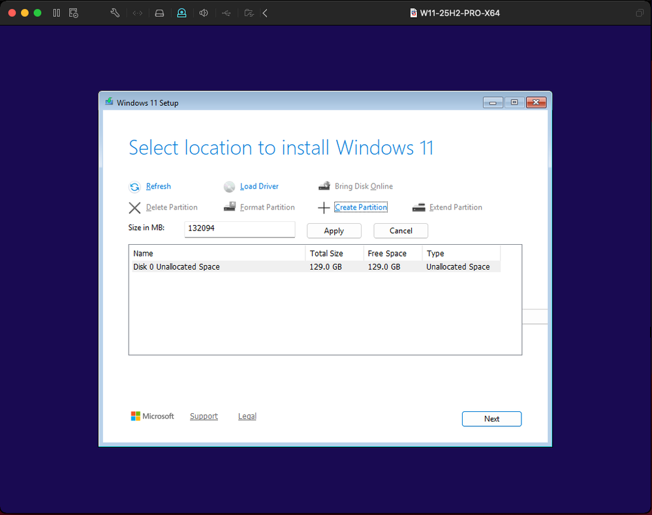Click the highlighted CD/DVD drive icon

coord(181,13)
